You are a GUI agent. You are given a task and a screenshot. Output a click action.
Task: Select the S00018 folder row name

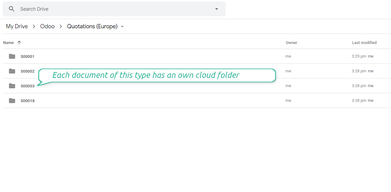pos(27,101)
